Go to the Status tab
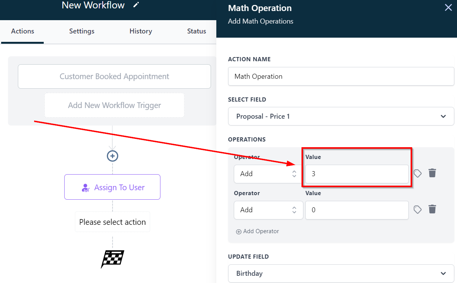This screenshot has width=457, height=283. (197, 31)
